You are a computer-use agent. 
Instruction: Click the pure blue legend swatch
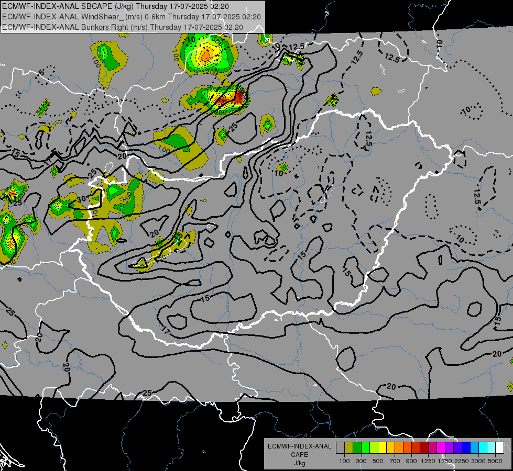point(466,448)
